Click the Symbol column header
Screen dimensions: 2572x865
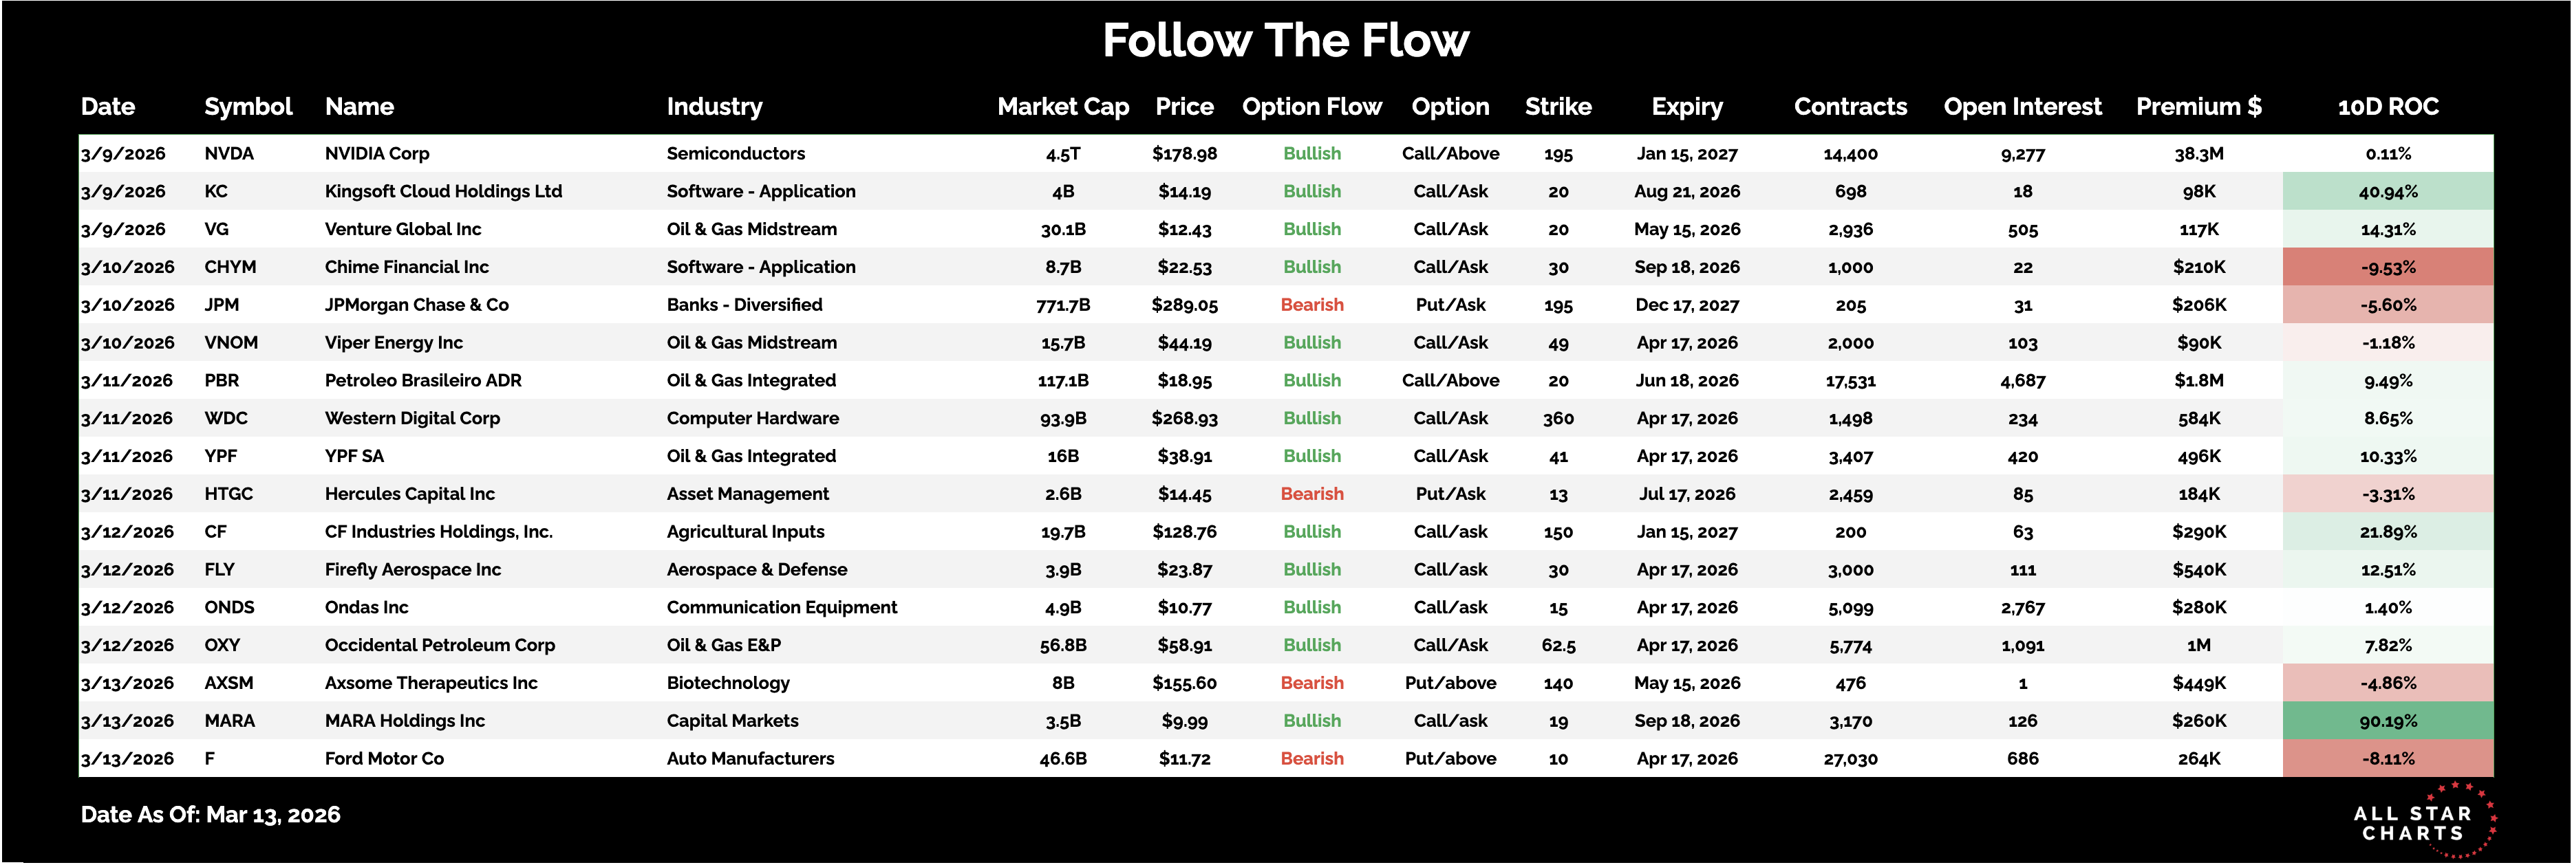point(248,107)
